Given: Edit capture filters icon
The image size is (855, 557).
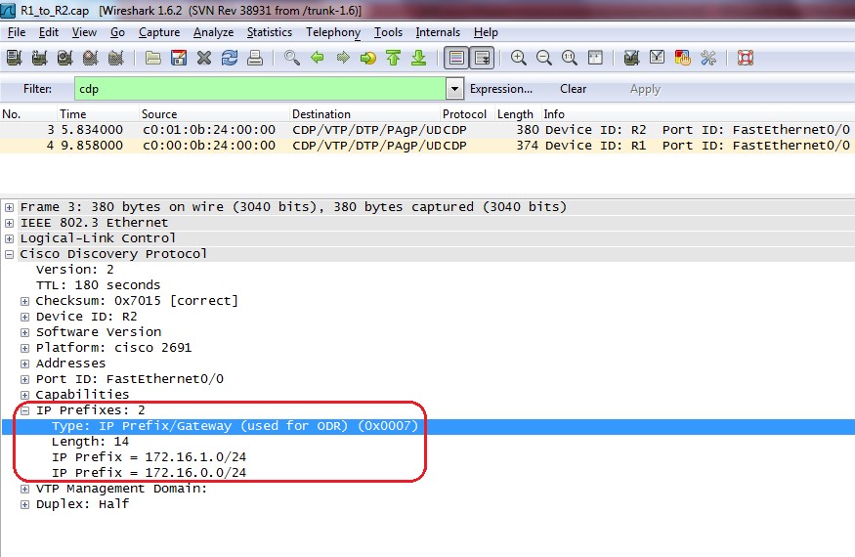Looking at the screenshot, I should click(x=631, y=58).
